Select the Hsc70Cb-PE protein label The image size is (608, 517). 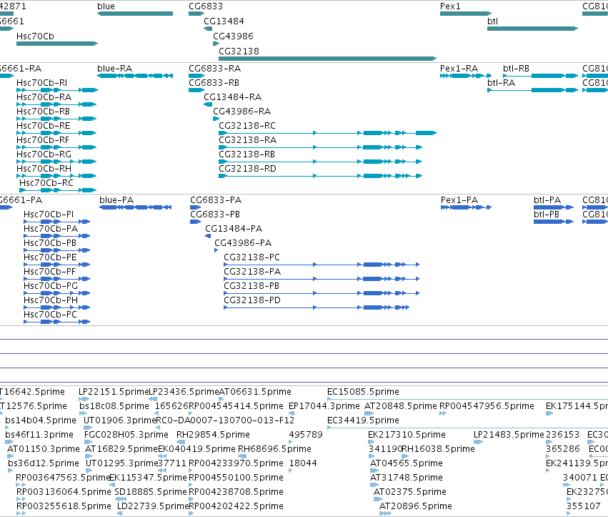pos(50,257)
